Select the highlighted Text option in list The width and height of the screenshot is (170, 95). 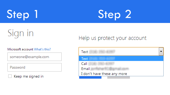[121, 59]
